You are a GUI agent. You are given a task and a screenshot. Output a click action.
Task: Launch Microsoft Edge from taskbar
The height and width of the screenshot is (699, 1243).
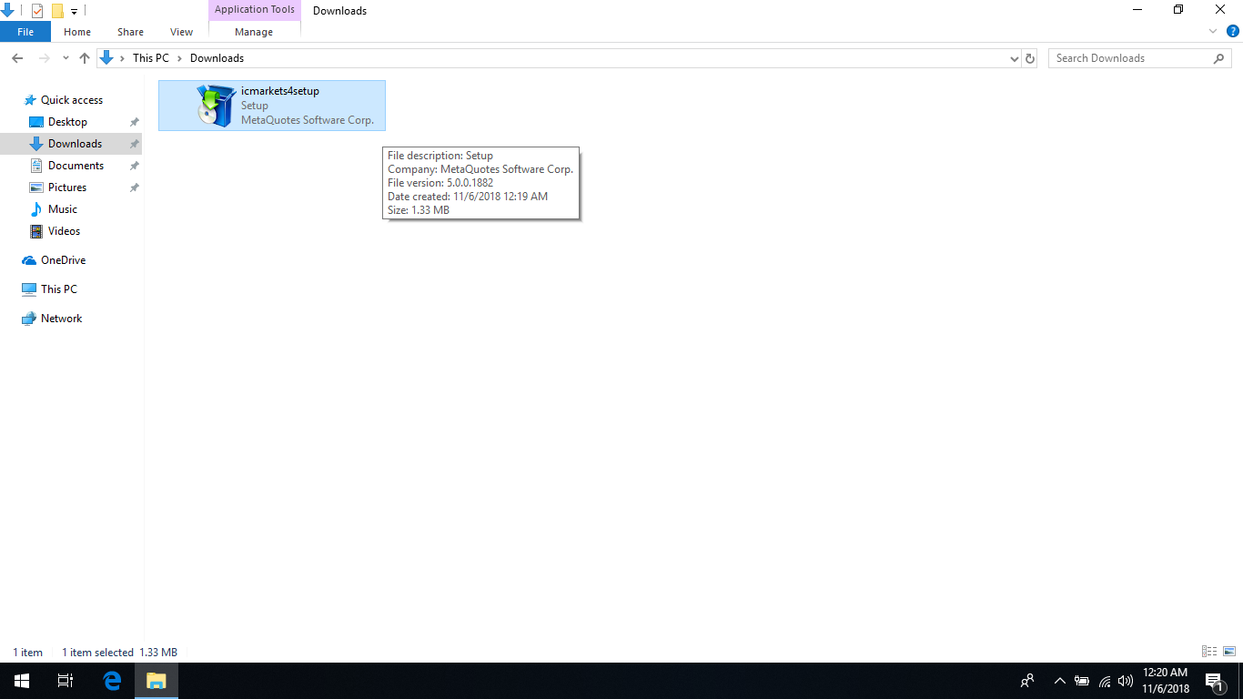coord(113,681)
